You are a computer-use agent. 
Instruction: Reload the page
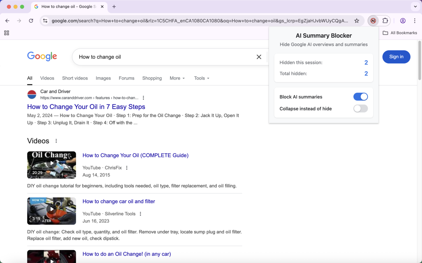coord(31,20)
